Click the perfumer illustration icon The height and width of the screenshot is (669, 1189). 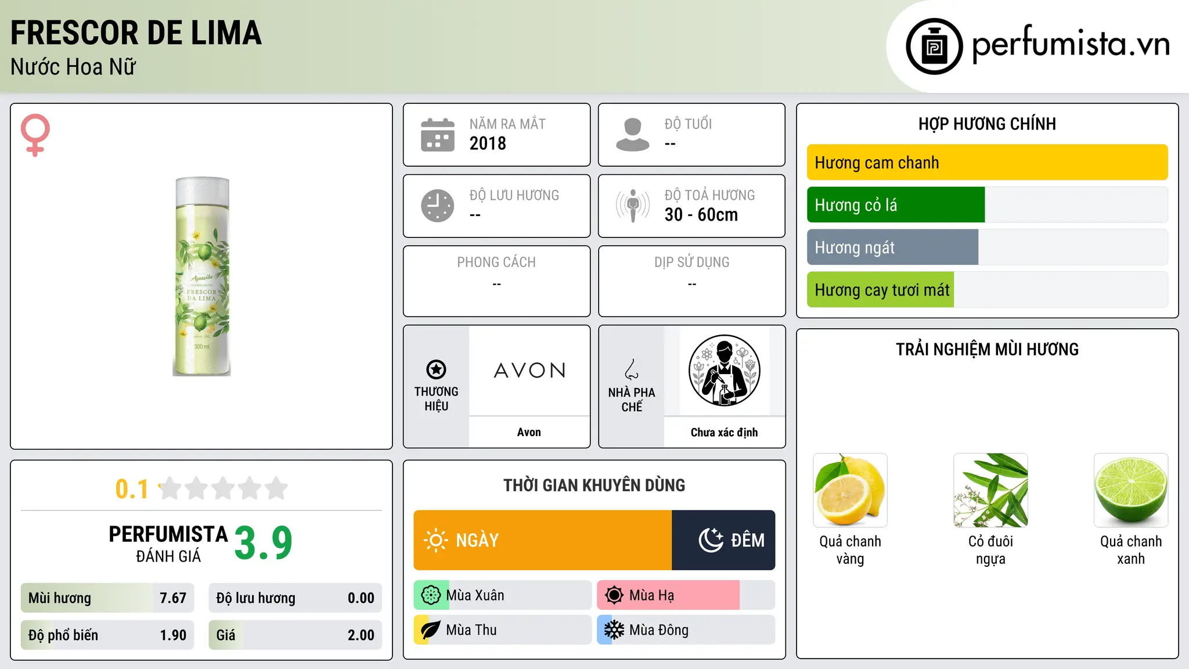(x=724, y=371)
